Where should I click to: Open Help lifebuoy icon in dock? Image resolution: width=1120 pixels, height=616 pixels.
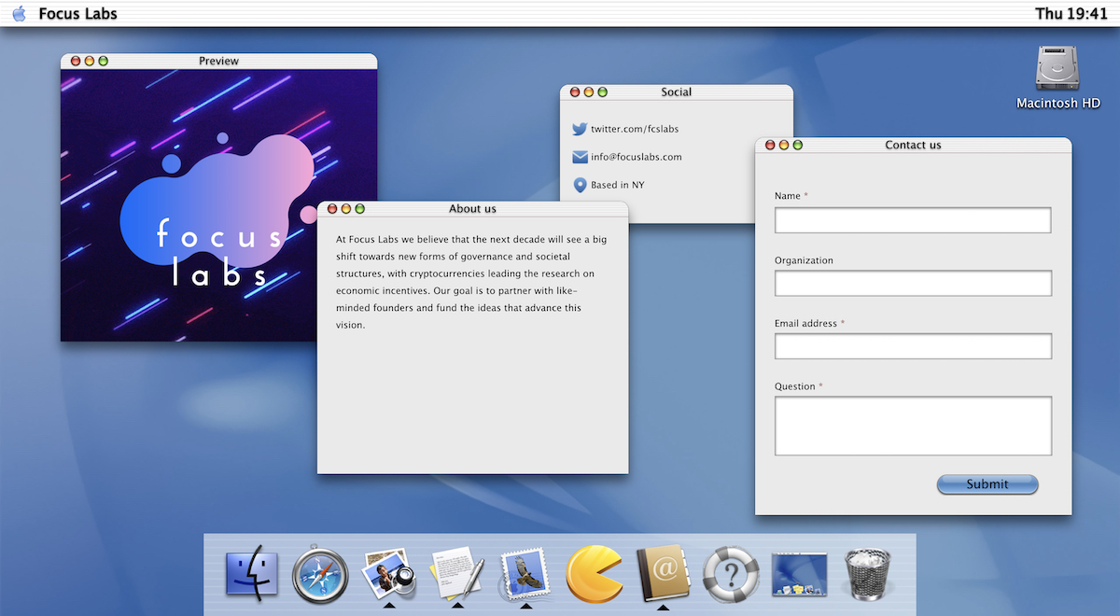coord(732,573)
